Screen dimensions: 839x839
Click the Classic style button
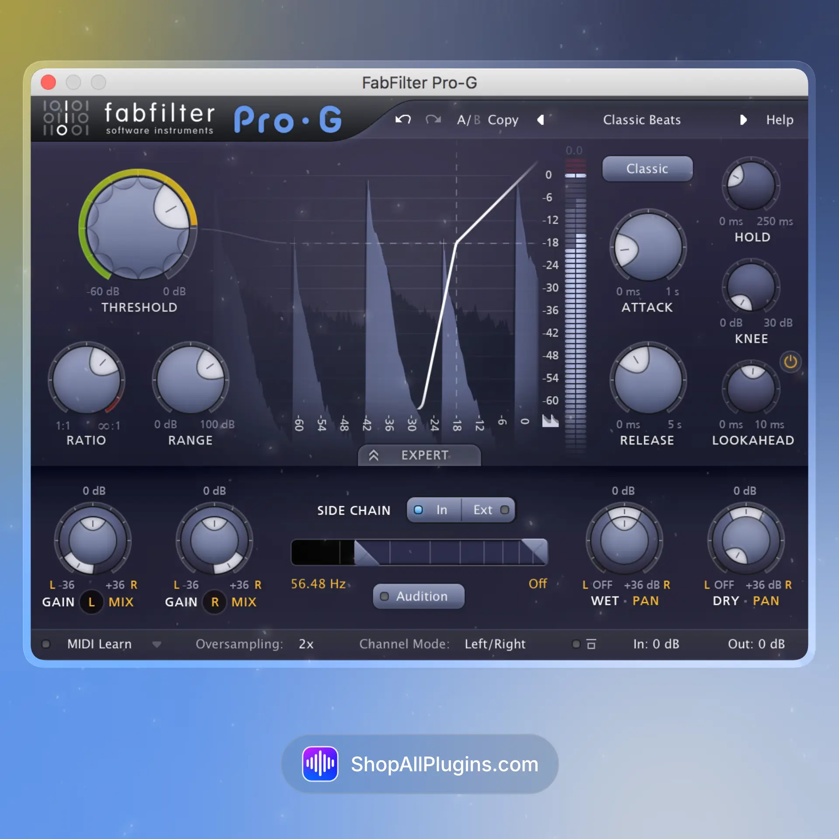click(647, 169)
